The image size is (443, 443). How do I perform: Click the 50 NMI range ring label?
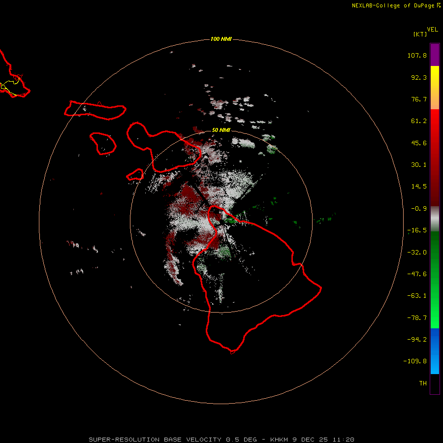coord(221,130)
